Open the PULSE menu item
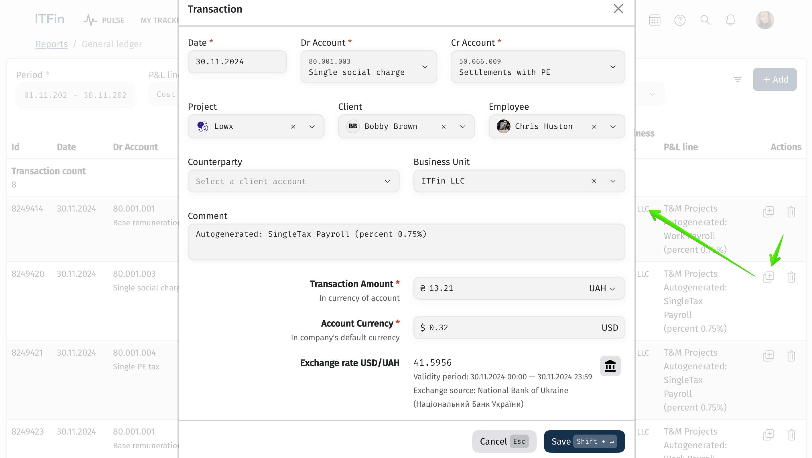This screenshot has height=458, width=812. [x=104, y=20]
